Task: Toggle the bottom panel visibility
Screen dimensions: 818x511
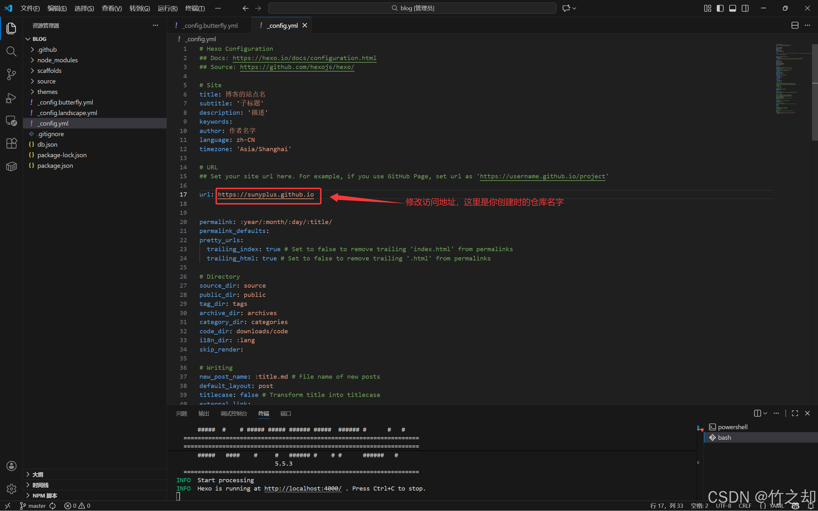Action: [x=732, y=8]
